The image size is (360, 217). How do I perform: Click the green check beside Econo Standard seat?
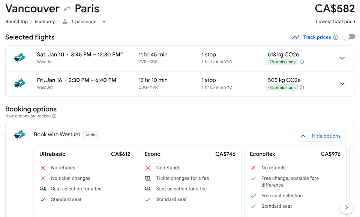pos(148,199)
